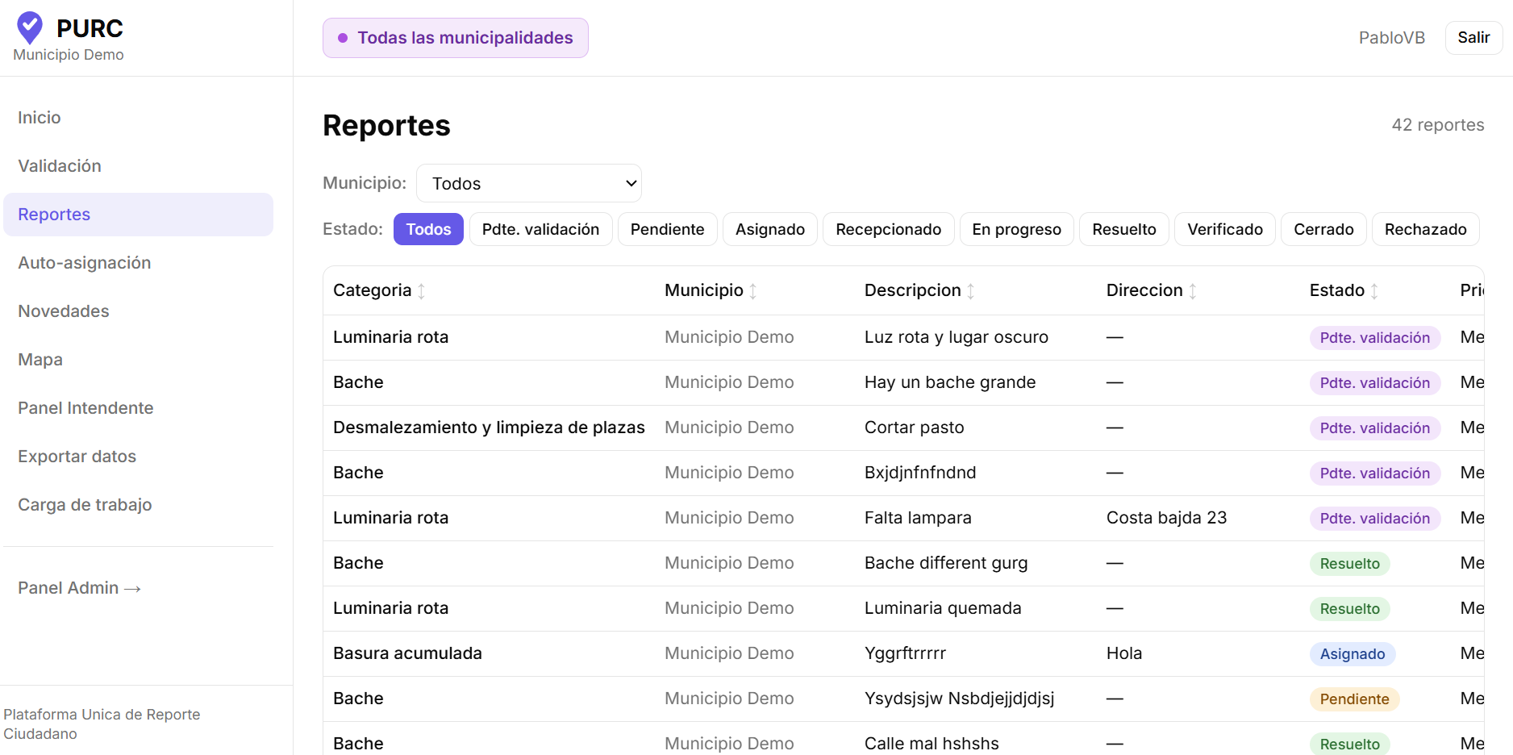Screen dimensions: 1513x755
Task: Open Exportar datos in sidebar
Action: click(138, 457)
